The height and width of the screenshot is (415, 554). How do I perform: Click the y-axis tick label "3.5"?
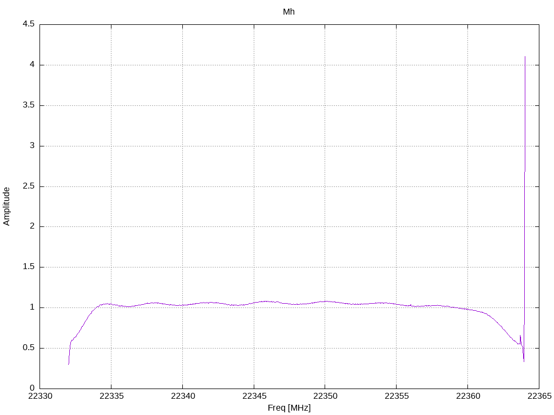(29, 105)
